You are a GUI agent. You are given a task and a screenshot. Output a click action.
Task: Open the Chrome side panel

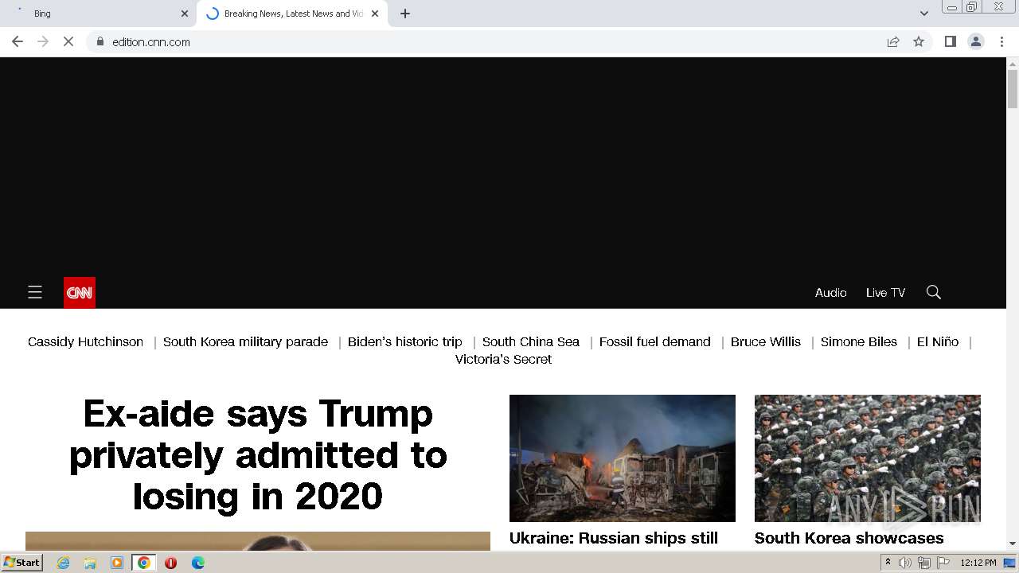[x=950, y=41]
